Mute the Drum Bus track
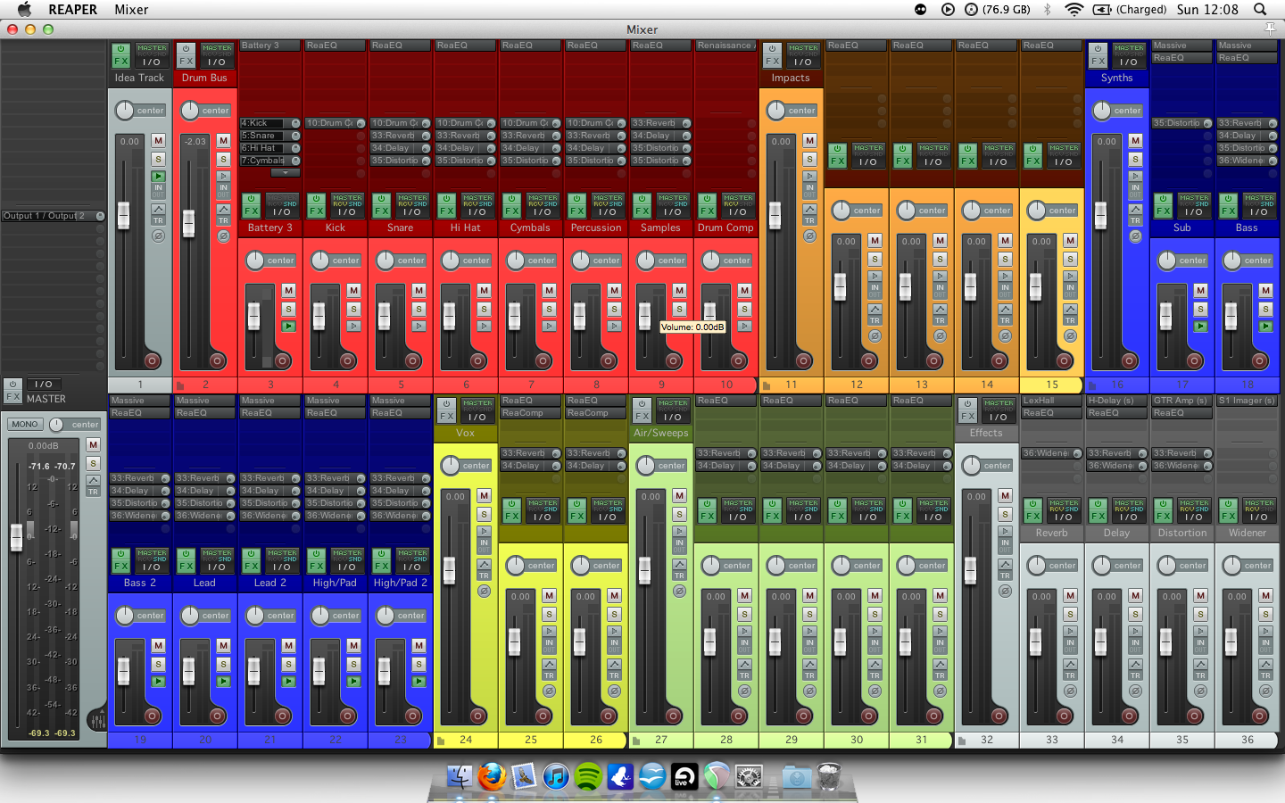 [223, 141]
